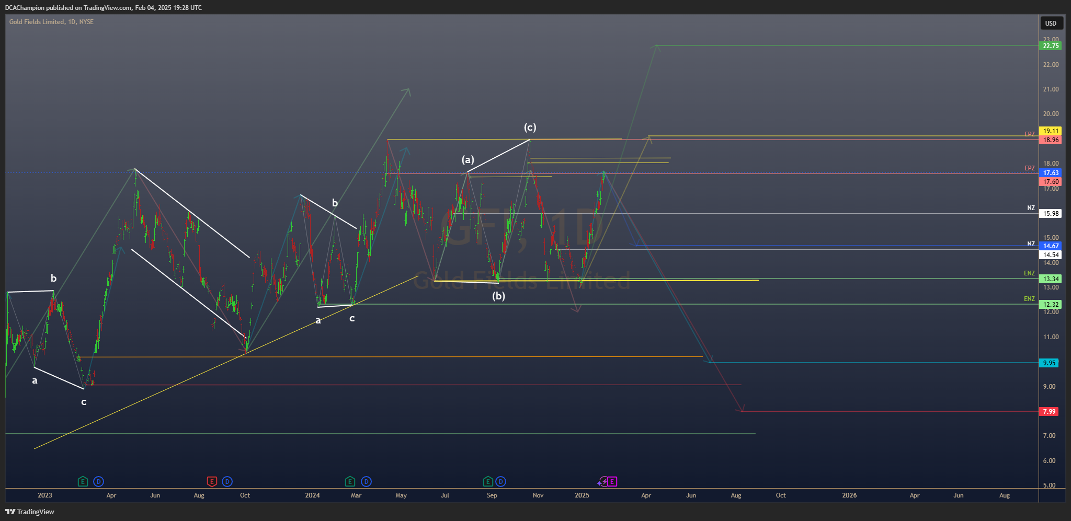Click Mar on the time axis

point(356,495)
